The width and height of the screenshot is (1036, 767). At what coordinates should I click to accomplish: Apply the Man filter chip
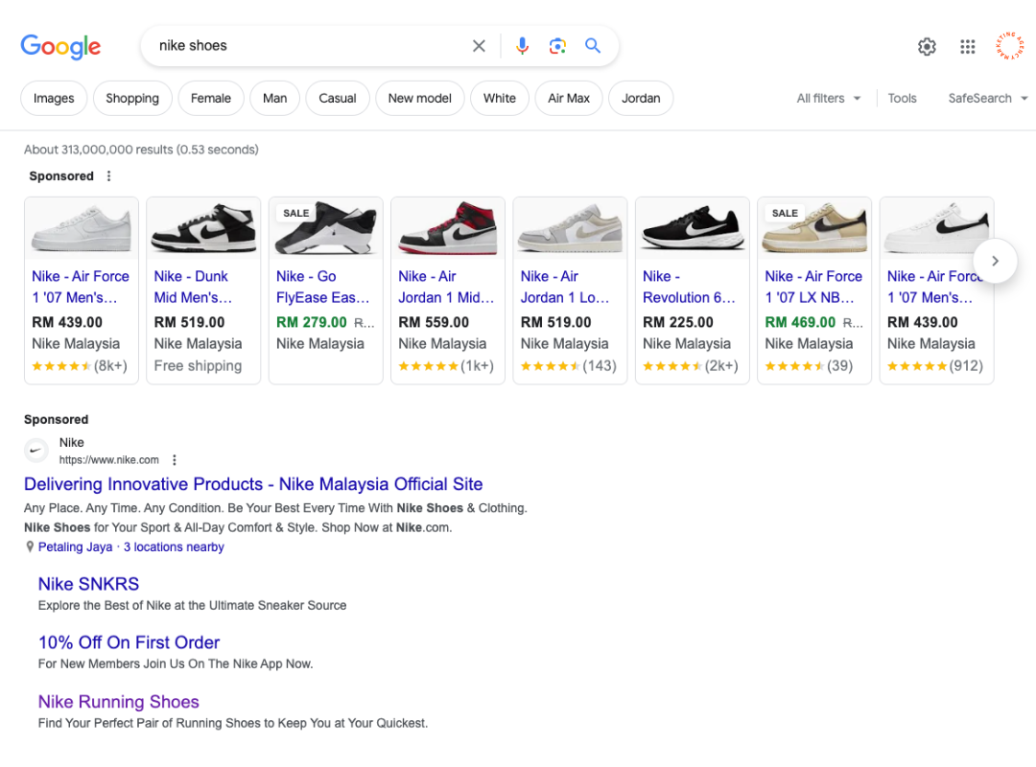click(275, 99)
